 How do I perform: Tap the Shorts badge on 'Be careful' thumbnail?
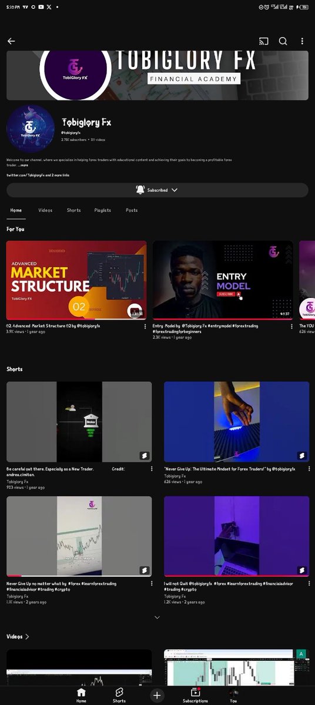click(144, 455)
